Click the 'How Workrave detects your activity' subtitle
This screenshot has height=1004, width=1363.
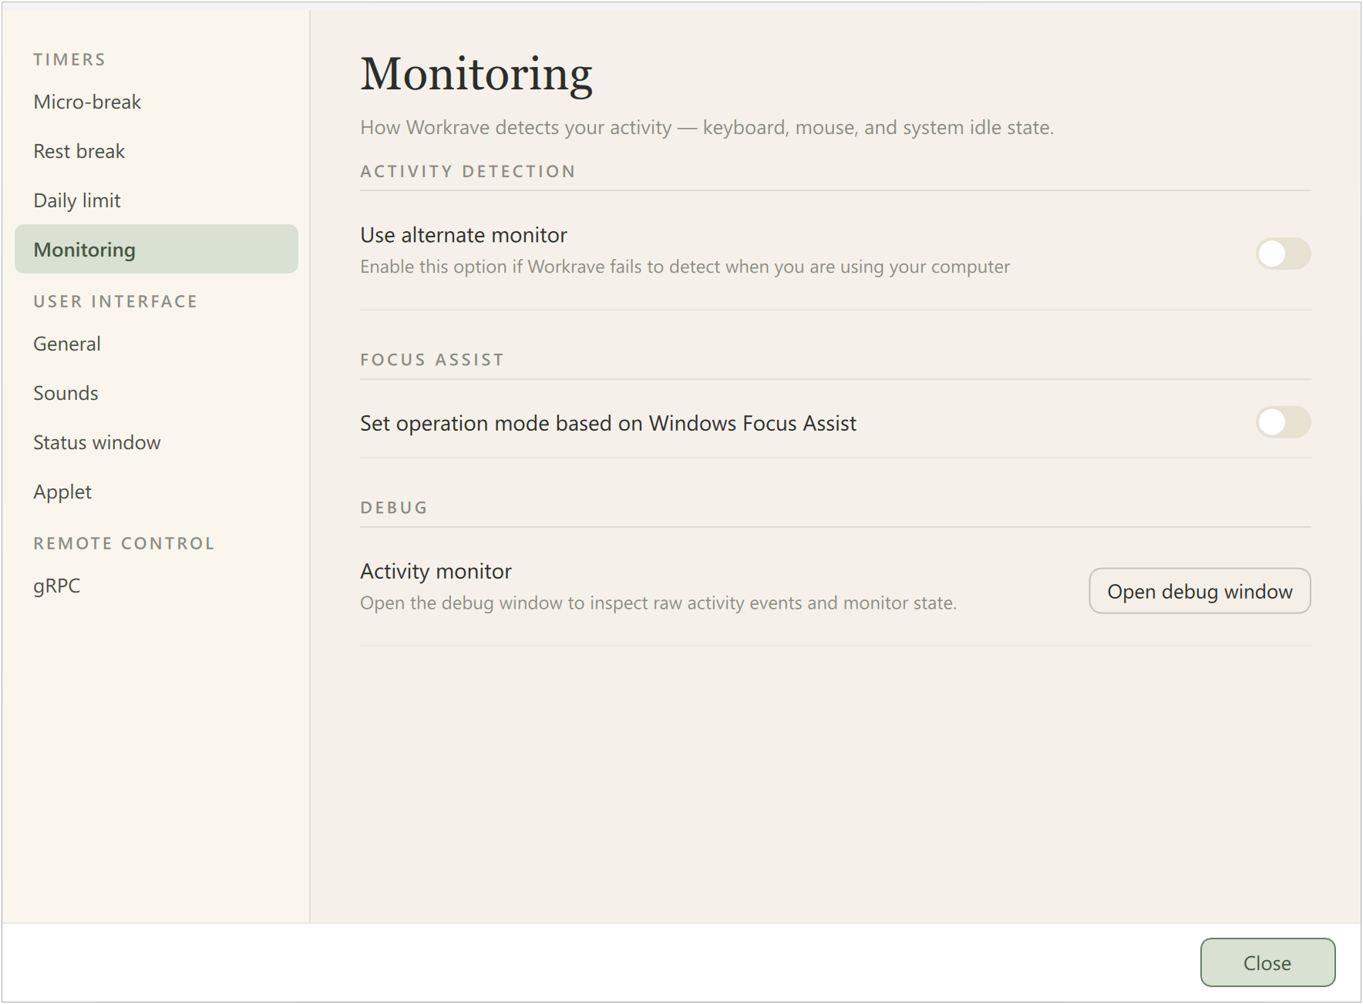(x=707, y=127)
